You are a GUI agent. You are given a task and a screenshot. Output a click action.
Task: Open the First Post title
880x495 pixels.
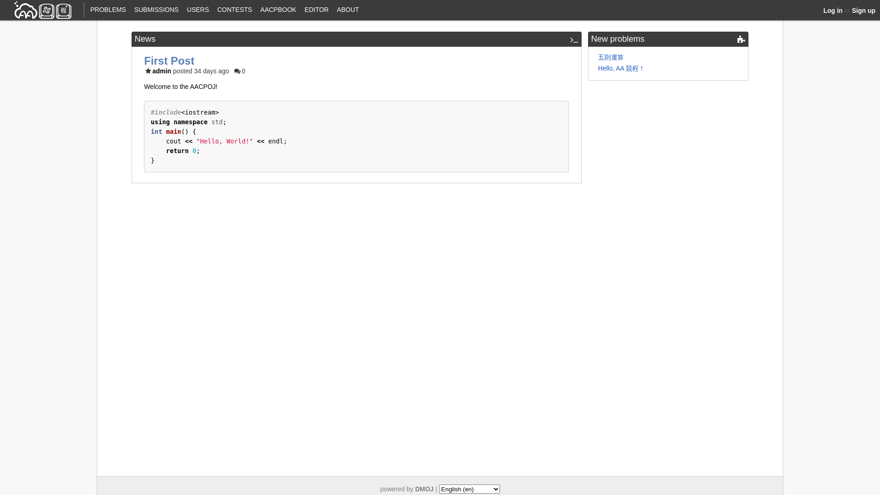click(169, 60)
